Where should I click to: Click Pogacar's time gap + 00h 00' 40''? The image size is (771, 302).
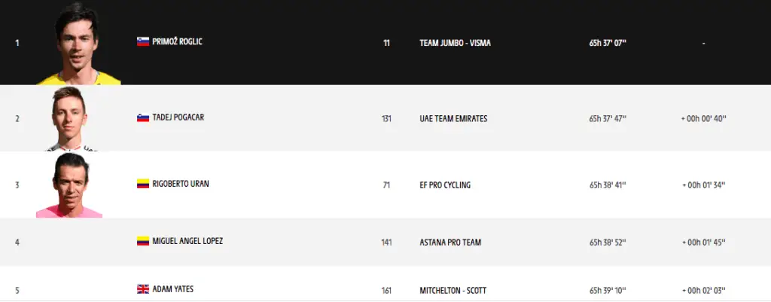[x=703, y=119]
